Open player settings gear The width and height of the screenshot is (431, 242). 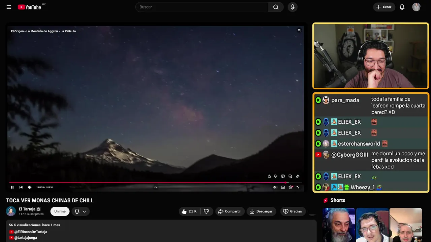[291, 187]
